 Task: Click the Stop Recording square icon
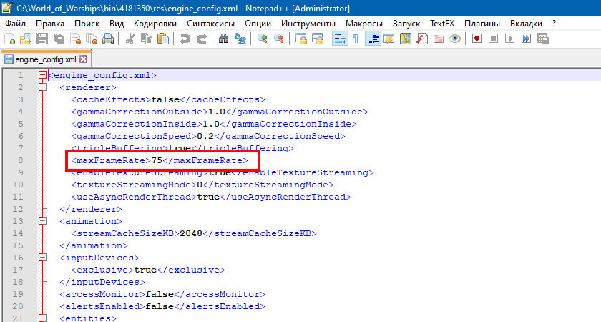pos(493,39)
